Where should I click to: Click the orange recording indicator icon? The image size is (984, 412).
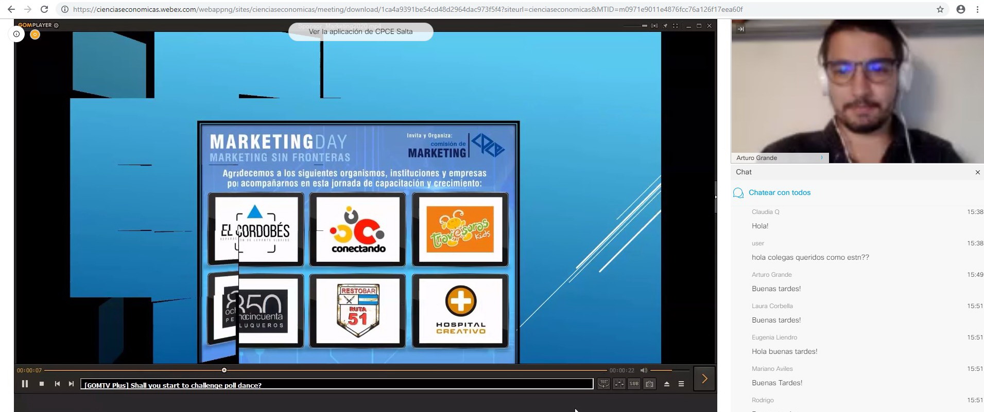tap(35, 34)
